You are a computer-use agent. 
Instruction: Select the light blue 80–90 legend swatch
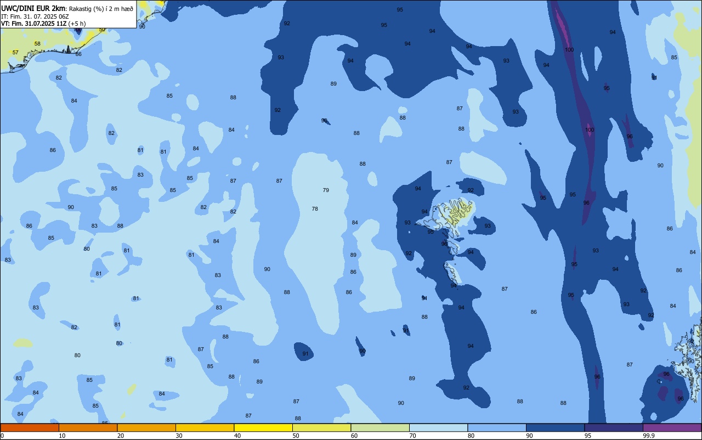497,427
